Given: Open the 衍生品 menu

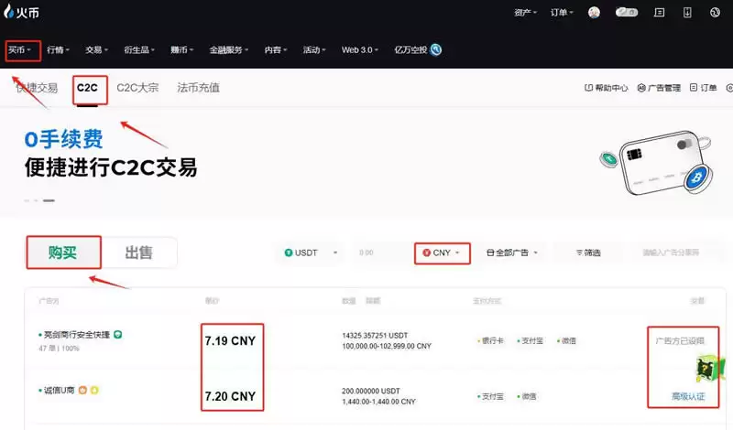Looking at the screenshot, I should pyautogui.click(x=139, y=49).
